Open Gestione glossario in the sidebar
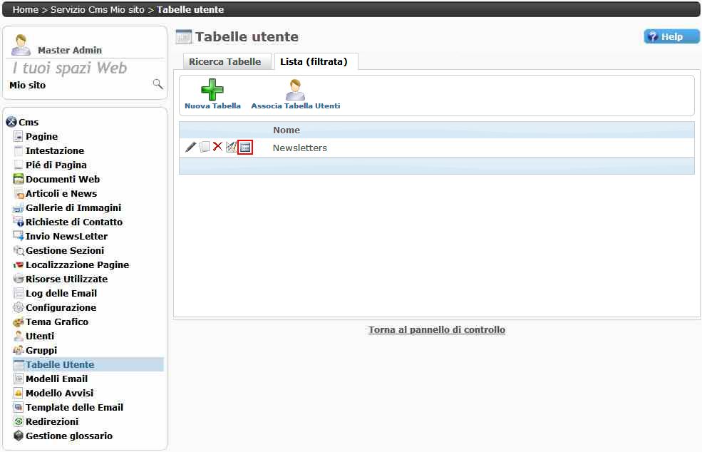Image resolution: width=702 pixels, height=452 pixels. point(68,436)
